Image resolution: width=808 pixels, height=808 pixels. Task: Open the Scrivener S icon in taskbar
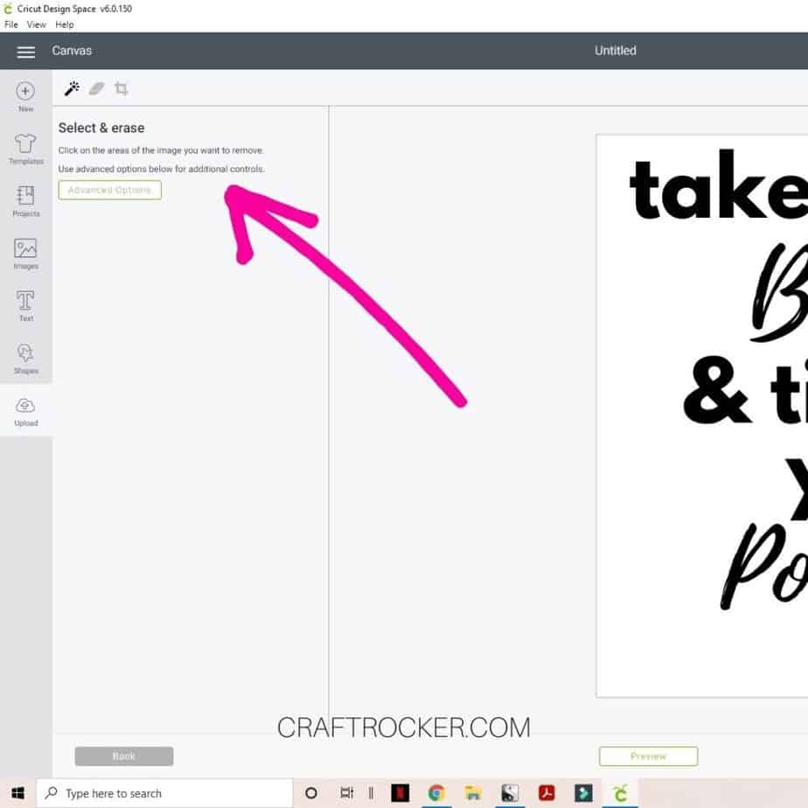click(510, 793)
